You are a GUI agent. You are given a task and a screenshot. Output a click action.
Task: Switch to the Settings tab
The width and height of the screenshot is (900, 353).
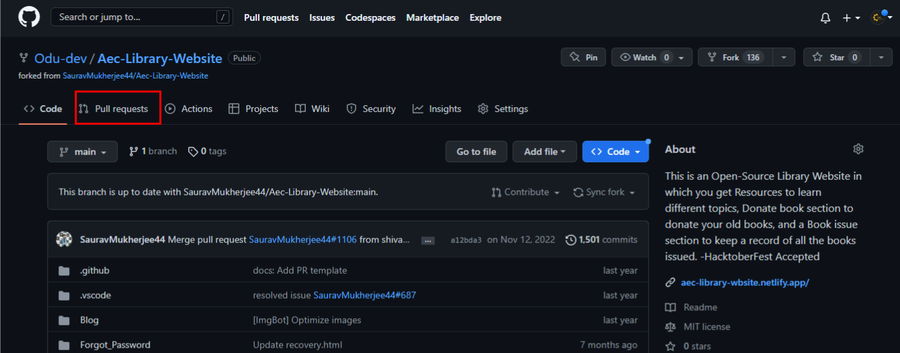[503, 109]
